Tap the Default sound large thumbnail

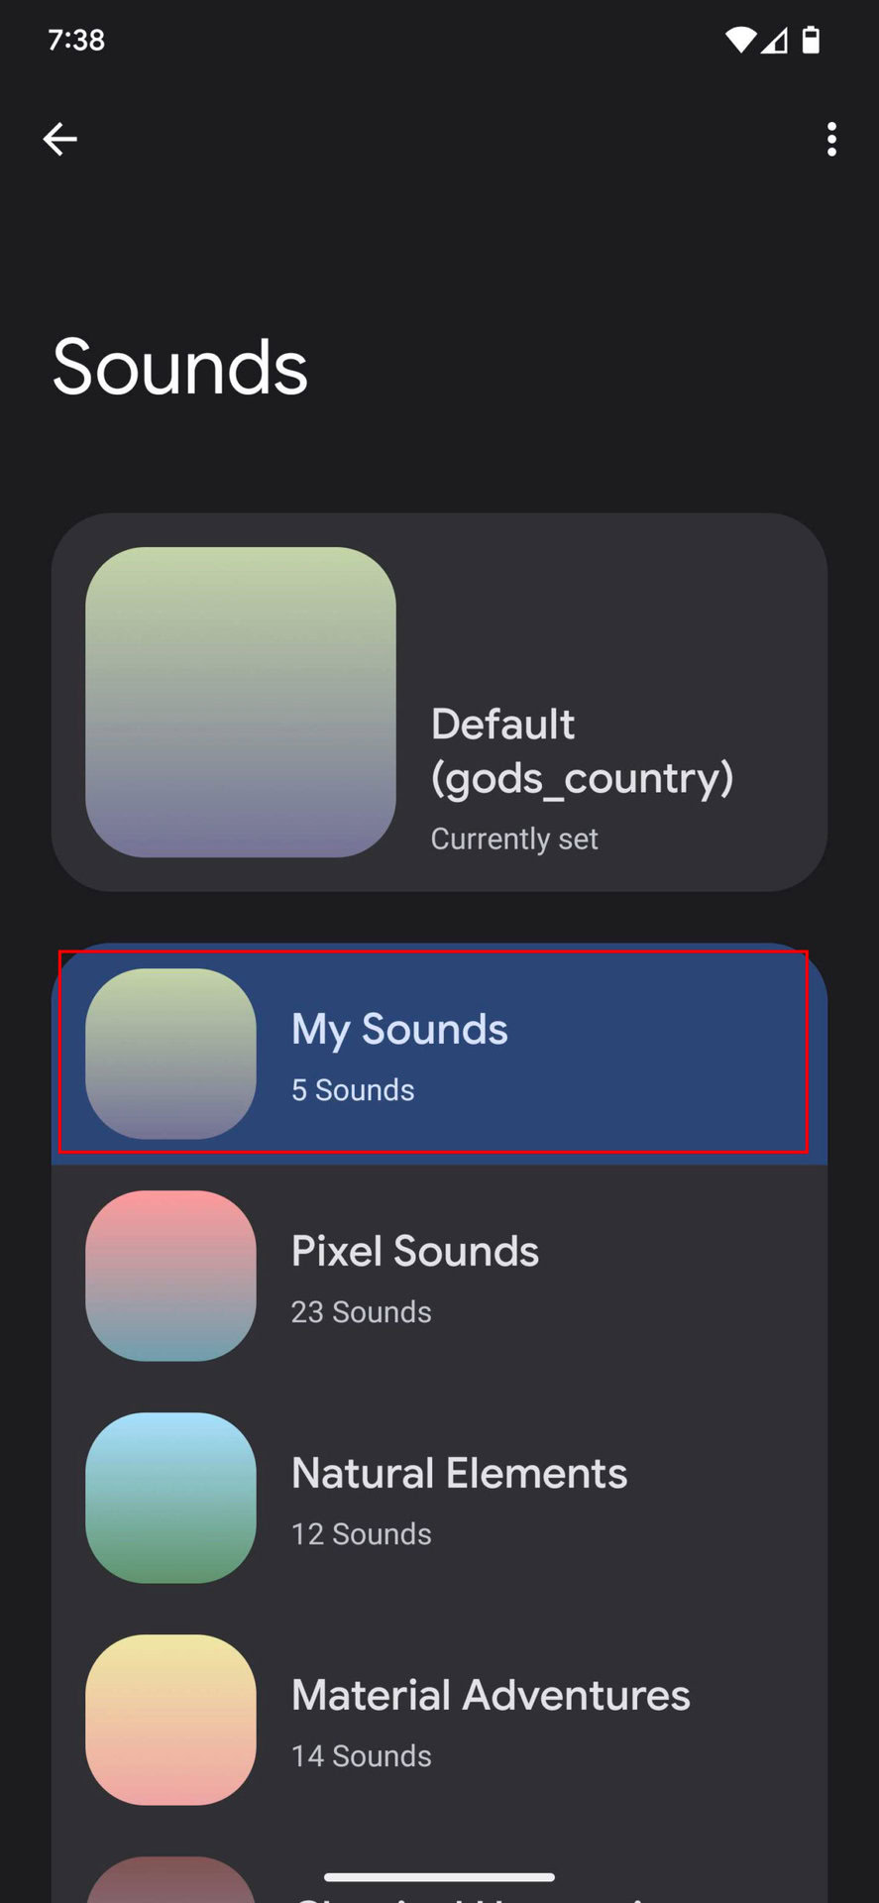click(x=241, y=702)
